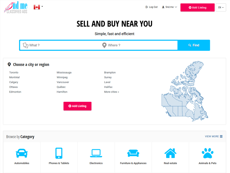This screenshot has width=230, height=173.
Task: Select the Animals & Pets paw icon
Action: pyautogui.click(x=207, y=153)
